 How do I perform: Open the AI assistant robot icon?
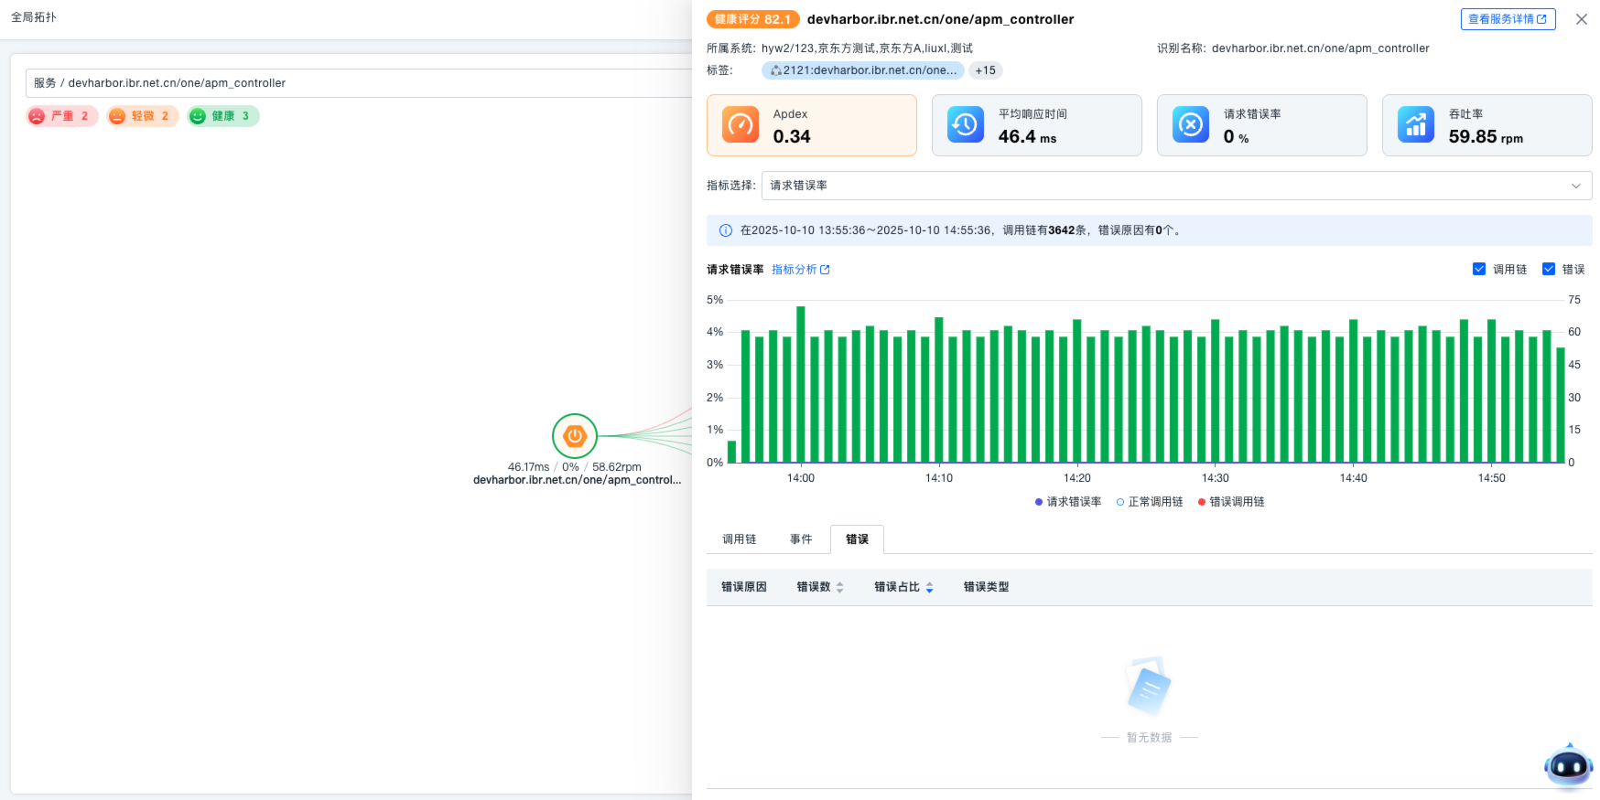pyautogui.click(x=1568, y=765)
